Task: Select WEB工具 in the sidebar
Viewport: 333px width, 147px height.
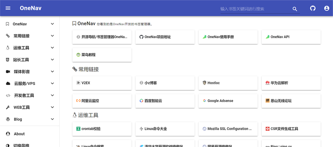Action: pos(30,107)
